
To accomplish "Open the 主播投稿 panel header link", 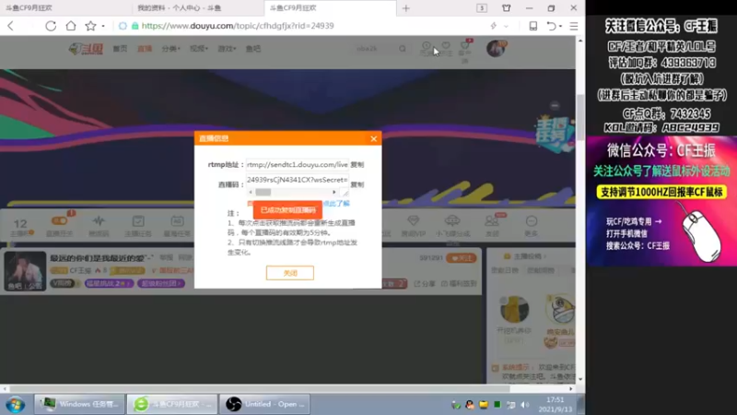I will (526, 256).
